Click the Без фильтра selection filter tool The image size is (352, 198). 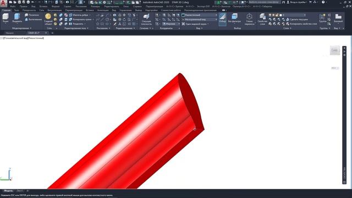click(x=234, y=18)
